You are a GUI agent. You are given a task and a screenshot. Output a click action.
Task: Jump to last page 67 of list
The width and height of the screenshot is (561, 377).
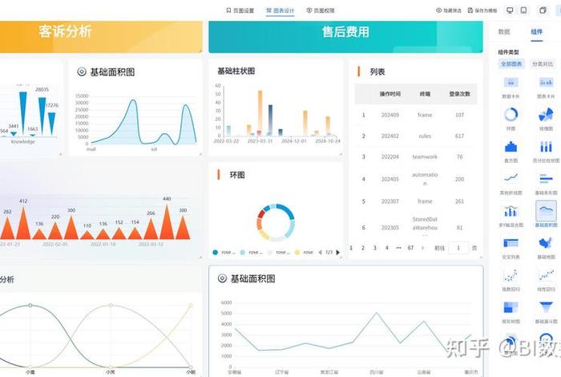[410, 248]
